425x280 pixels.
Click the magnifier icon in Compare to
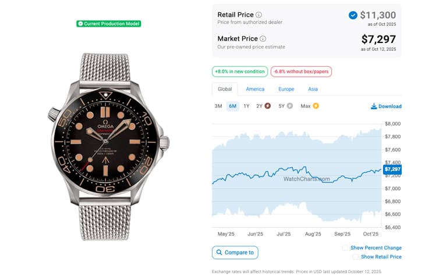[x=219, y=253]
